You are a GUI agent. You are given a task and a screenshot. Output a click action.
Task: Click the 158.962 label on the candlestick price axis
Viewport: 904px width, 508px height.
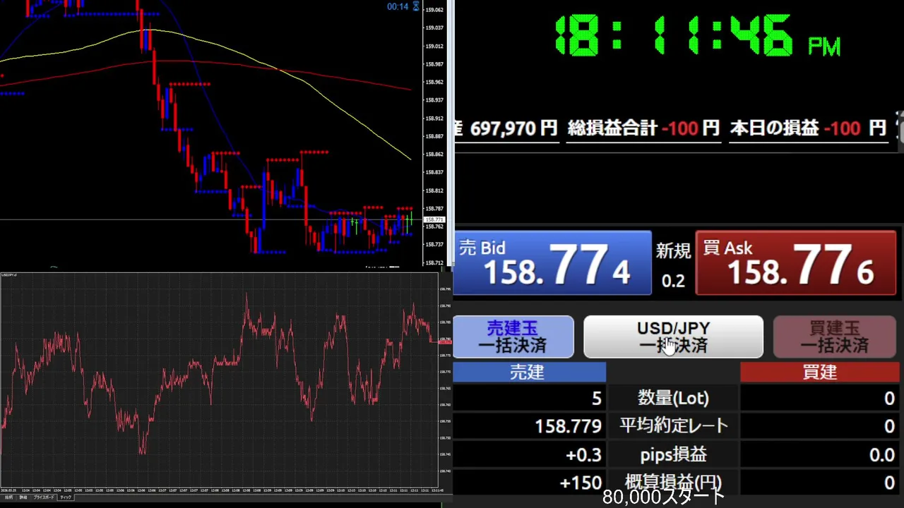[x=434, y=83]
